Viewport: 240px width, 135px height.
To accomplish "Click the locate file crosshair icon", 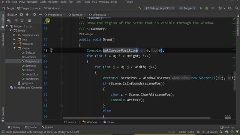I will [x=21, y=15].
